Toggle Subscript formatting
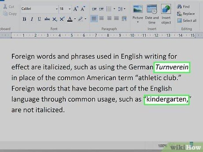This screenshot has height=152, width=203. (x=54, y=19)
